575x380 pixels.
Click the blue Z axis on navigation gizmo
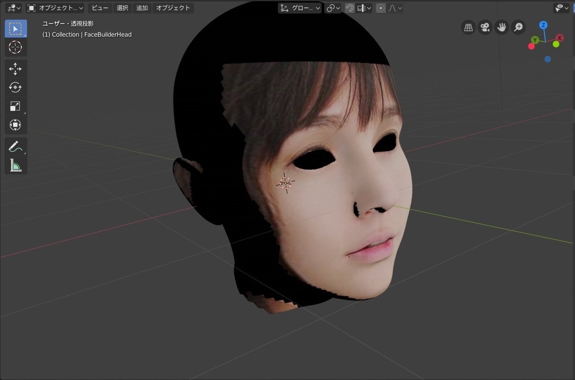pos(543,25)
